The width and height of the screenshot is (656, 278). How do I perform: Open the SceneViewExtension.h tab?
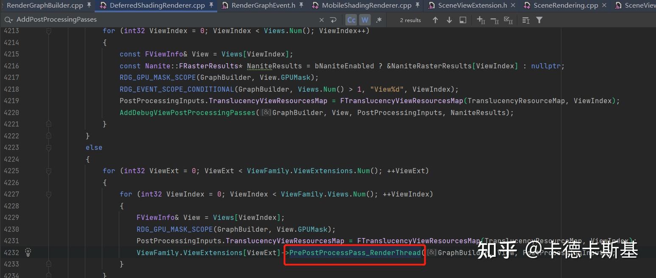472,5
